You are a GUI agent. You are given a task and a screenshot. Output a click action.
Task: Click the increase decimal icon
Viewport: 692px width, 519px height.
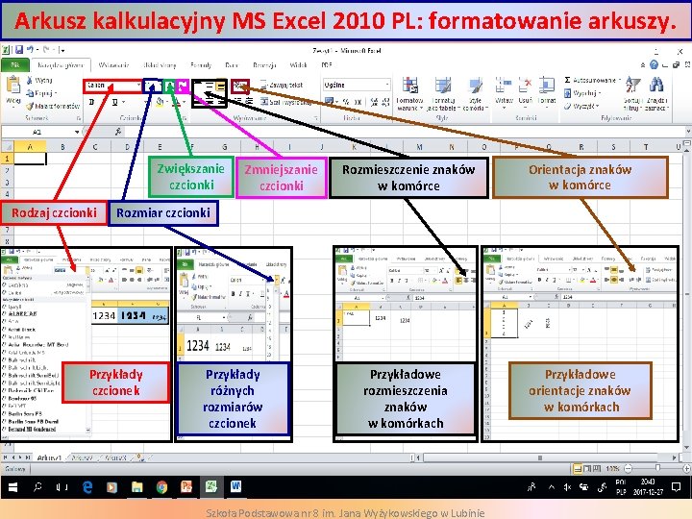374,103
